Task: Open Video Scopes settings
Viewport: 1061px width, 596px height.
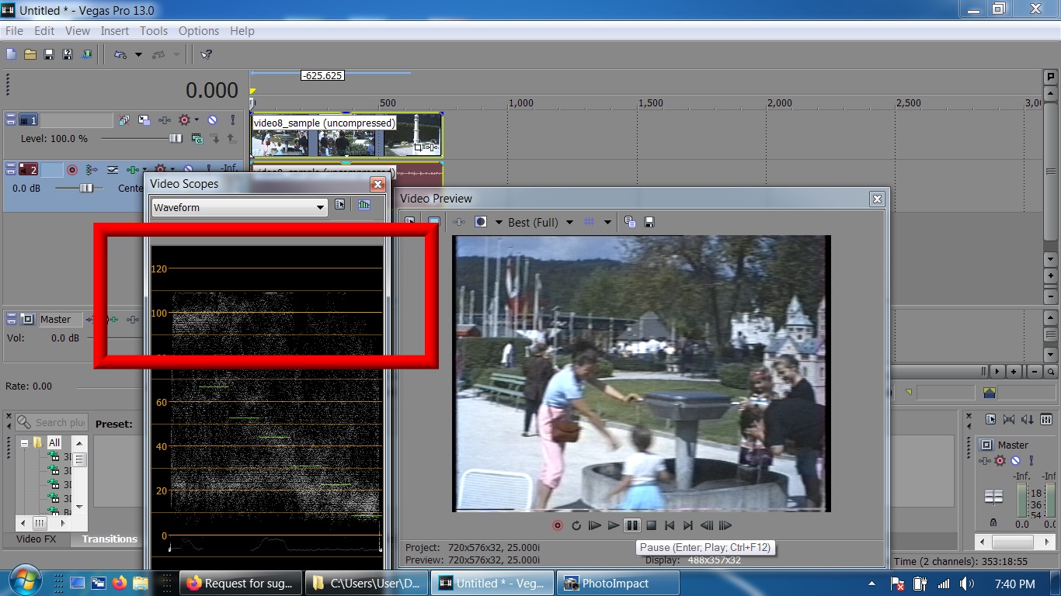Action: click(x=340, y=205)
